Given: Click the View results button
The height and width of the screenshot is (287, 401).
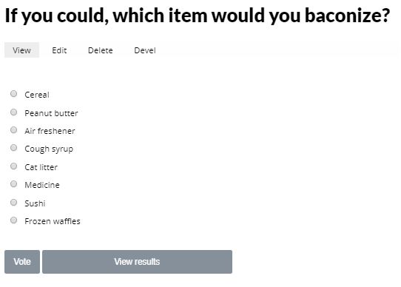Looking at the screenshot, I should (137, 262).
